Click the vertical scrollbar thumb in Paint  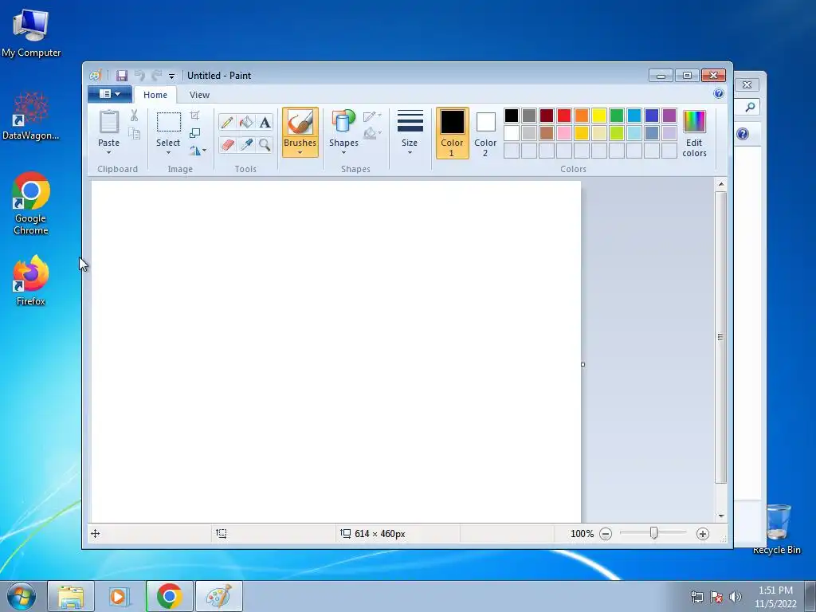click(x=720, y=337)
